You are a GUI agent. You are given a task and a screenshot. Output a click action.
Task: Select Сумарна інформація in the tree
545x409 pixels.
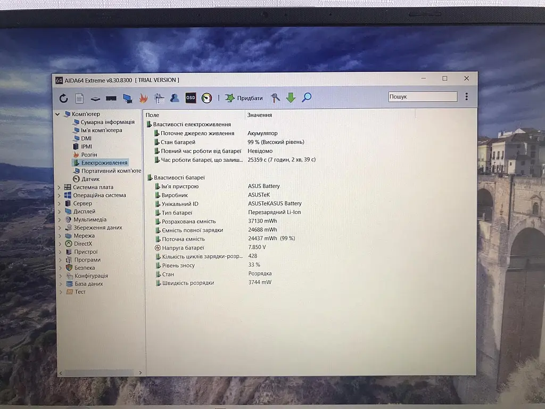(108, 122)
